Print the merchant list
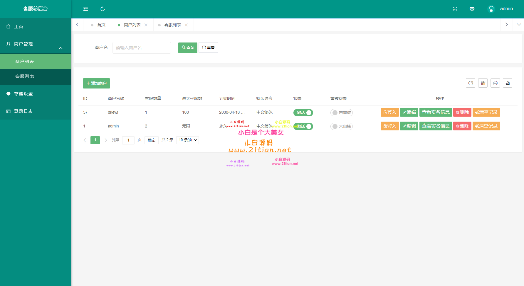524x286 pixels. 495,83
